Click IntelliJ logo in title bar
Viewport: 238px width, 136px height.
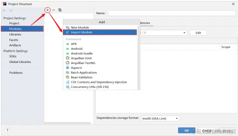[5, 4]
